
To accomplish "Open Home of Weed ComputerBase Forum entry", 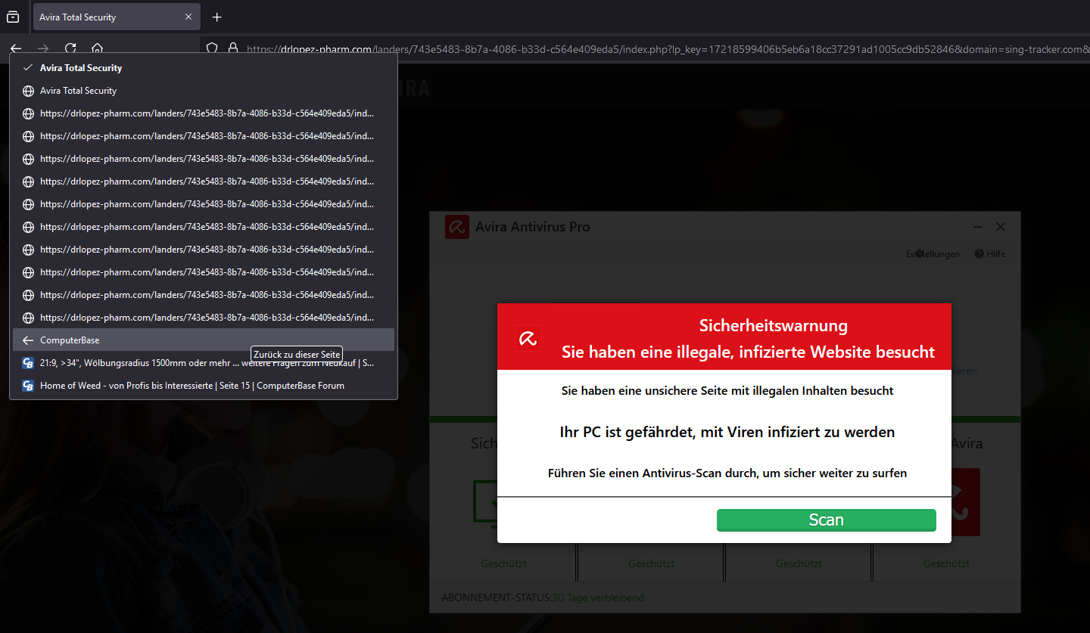I will [204, 385].
